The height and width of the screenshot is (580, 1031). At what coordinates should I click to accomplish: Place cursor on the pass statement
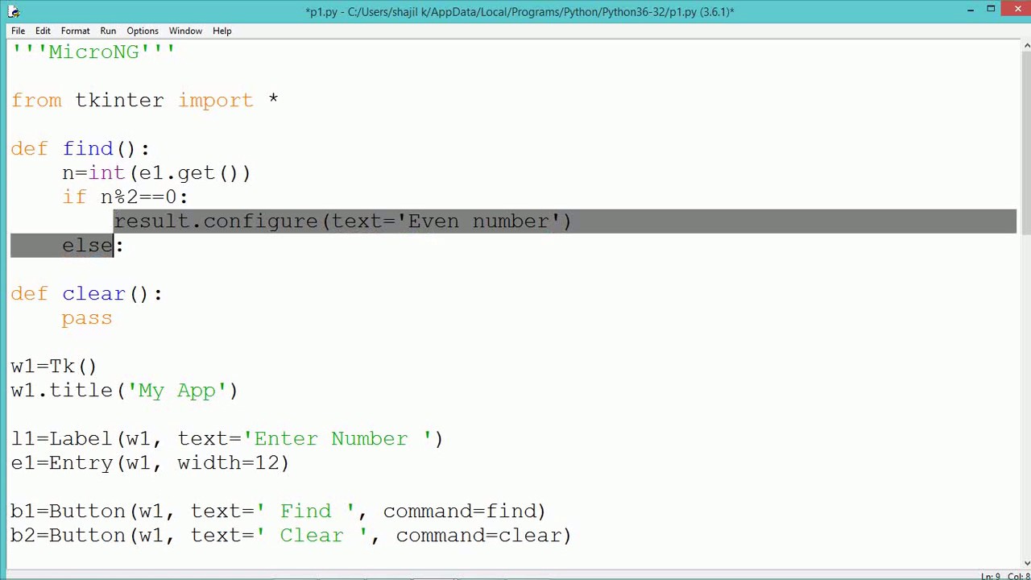pyautogui.click(x=86, y=317)
